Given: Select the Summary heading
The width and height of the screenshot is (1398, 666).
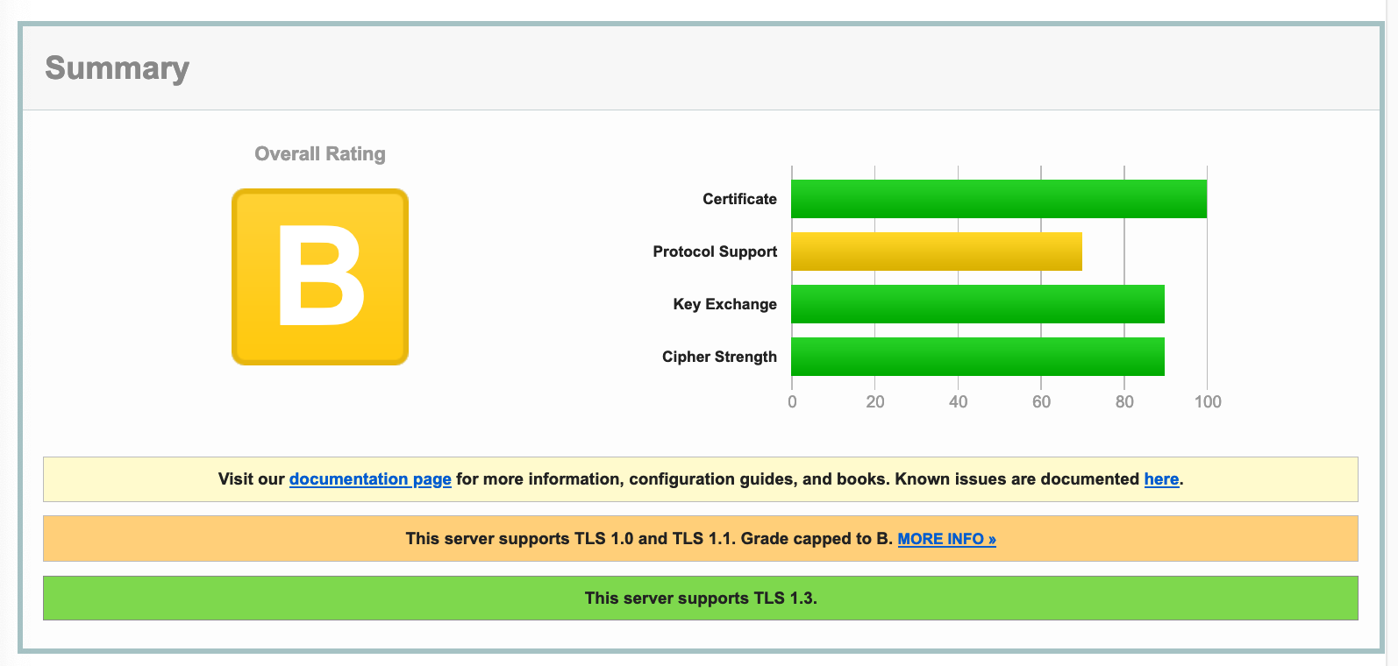Looking at the screenshot, I should (x=118, y=68).
